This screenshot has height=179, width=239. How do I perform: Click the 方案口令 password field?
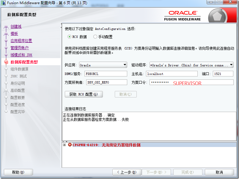click(x=191, y=82)
